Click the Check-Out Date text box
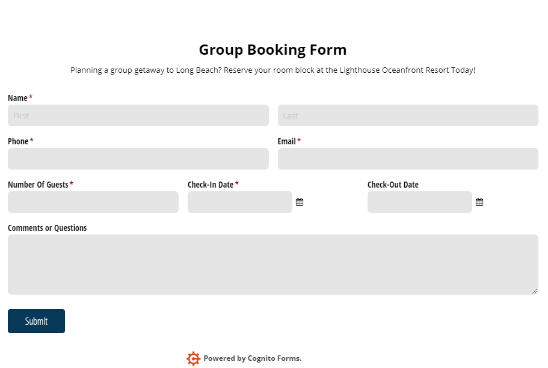This screenshot has height=368, width=548. pos(419,202)
